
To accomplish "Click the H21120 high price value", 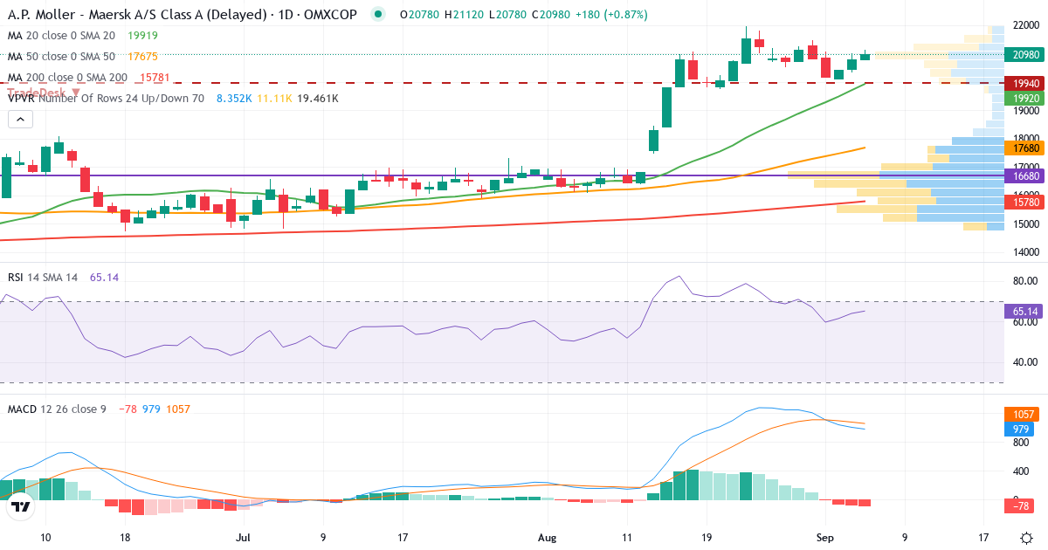I will [x=465, y=15].
